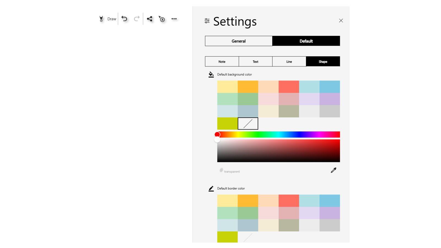This screenshot has height=248, width=441.
Task: Switch to the General settings tab
Action: pyautogui.click(x=238, y=41)
